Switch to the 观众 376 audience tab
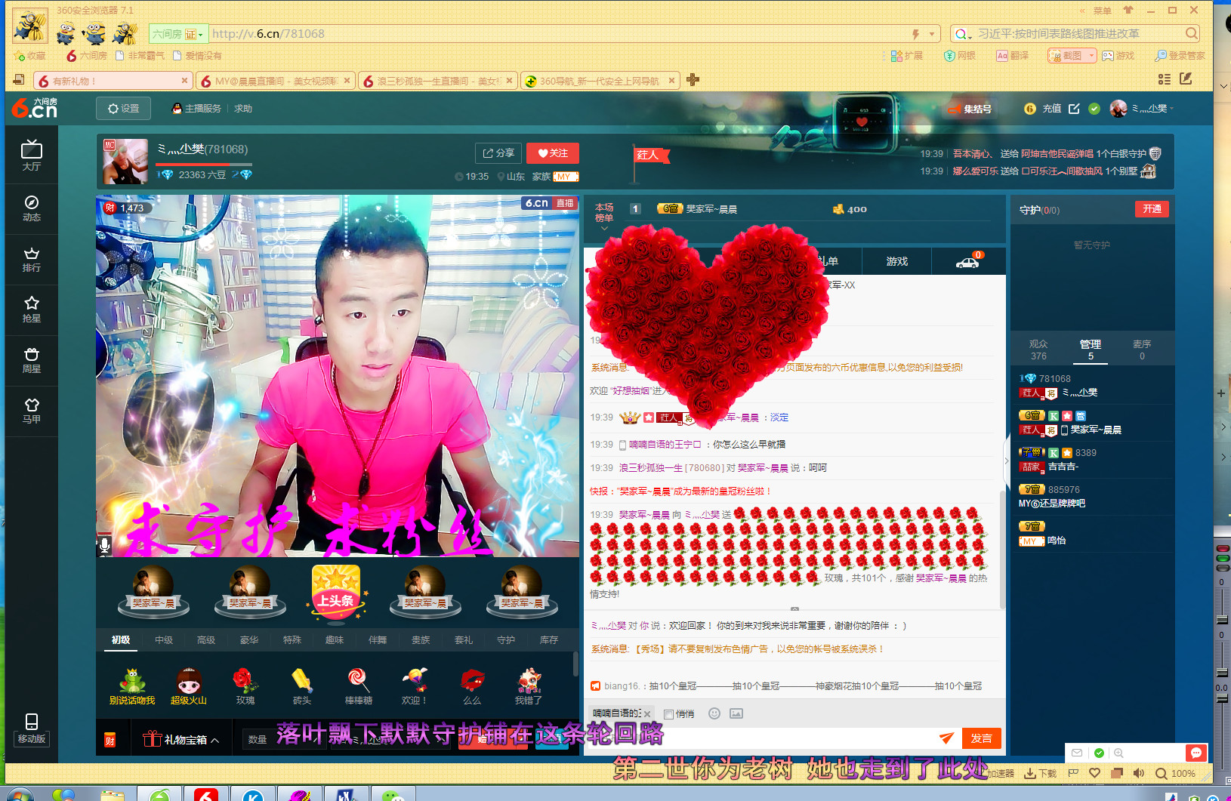The image size is (1231, 801). [1038, 350]
